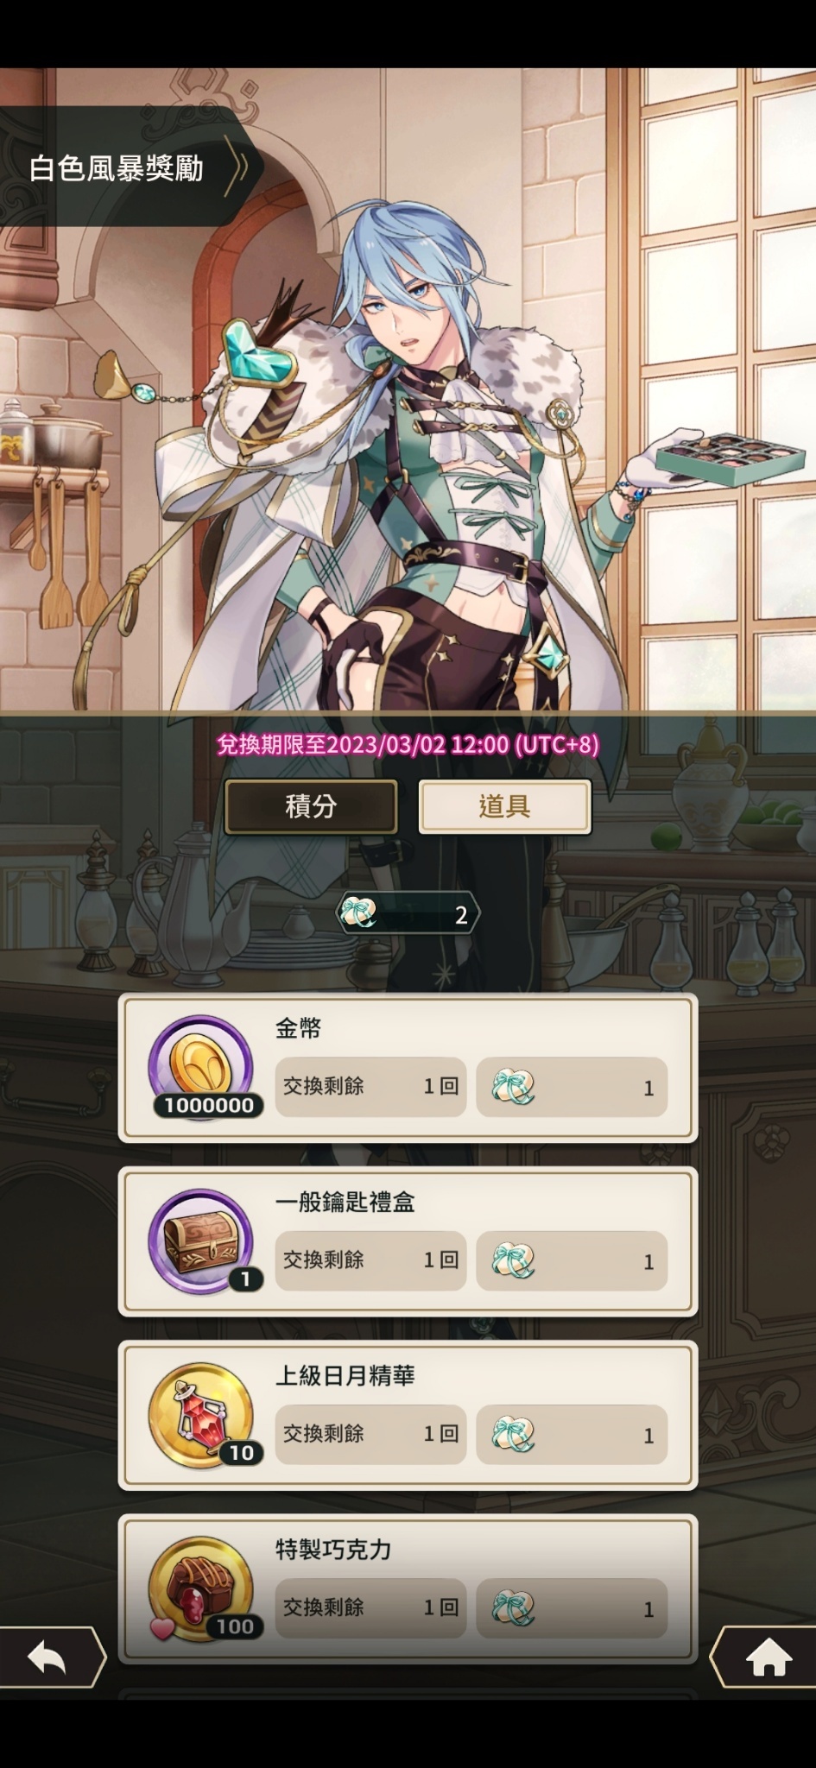Expand the 白色風暴獎勵 title chevron
This screenshot has height=1768, width=816.
[x=238, y=167]
